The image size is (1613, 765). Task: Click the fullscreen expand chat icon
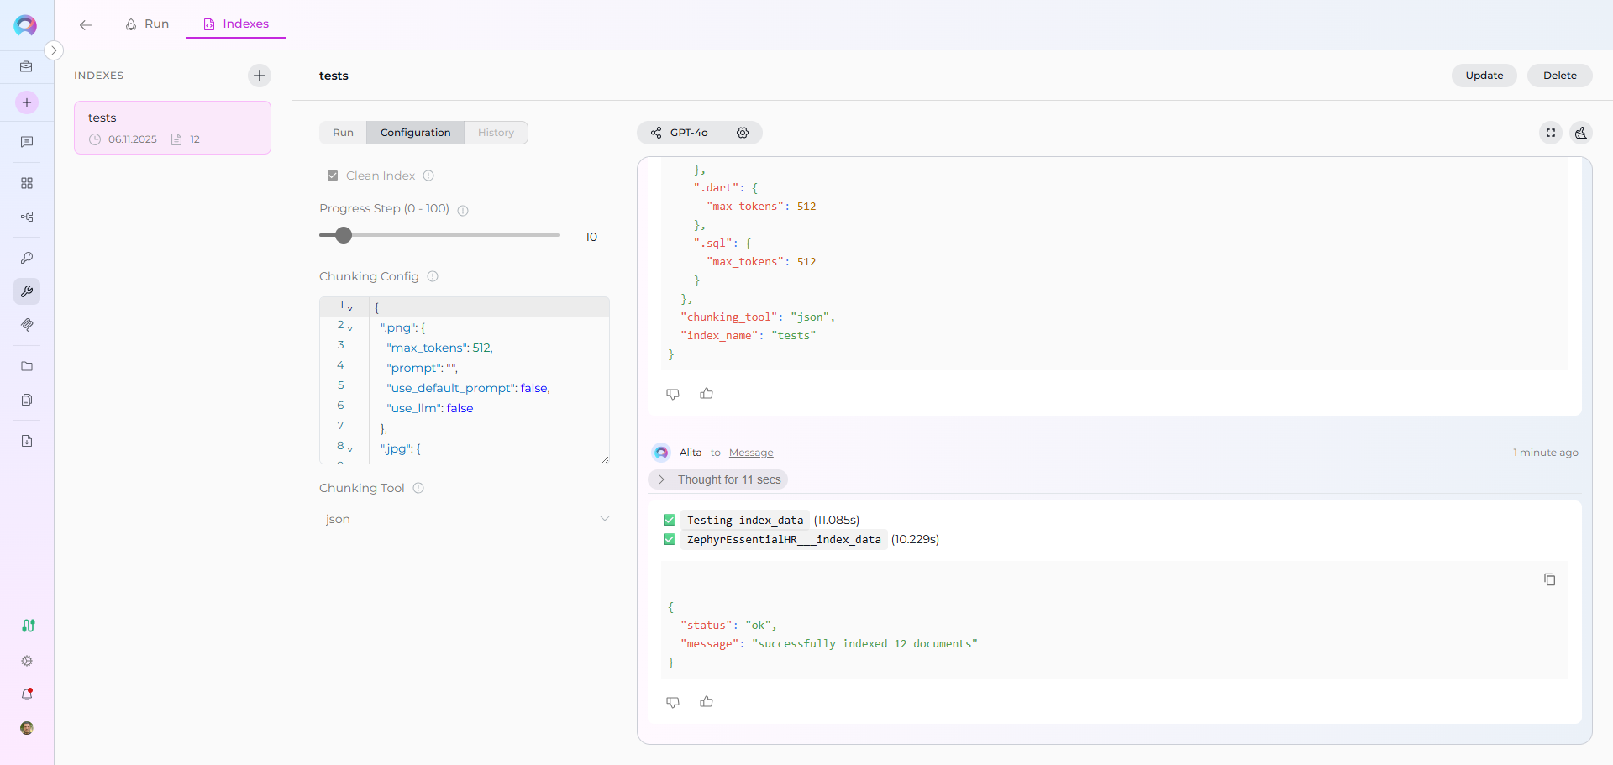point(1551,133)
